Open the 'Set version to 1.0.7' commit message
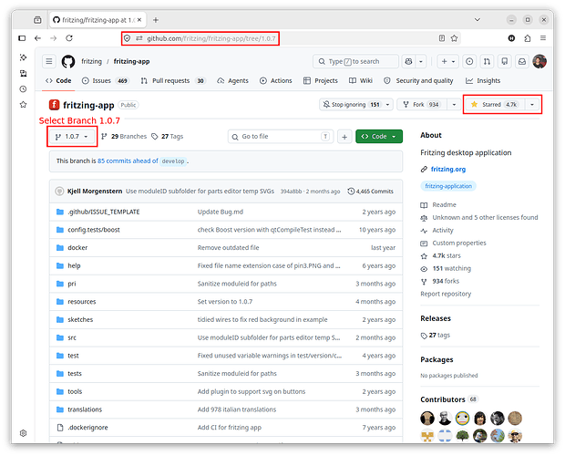 point(225,302)
